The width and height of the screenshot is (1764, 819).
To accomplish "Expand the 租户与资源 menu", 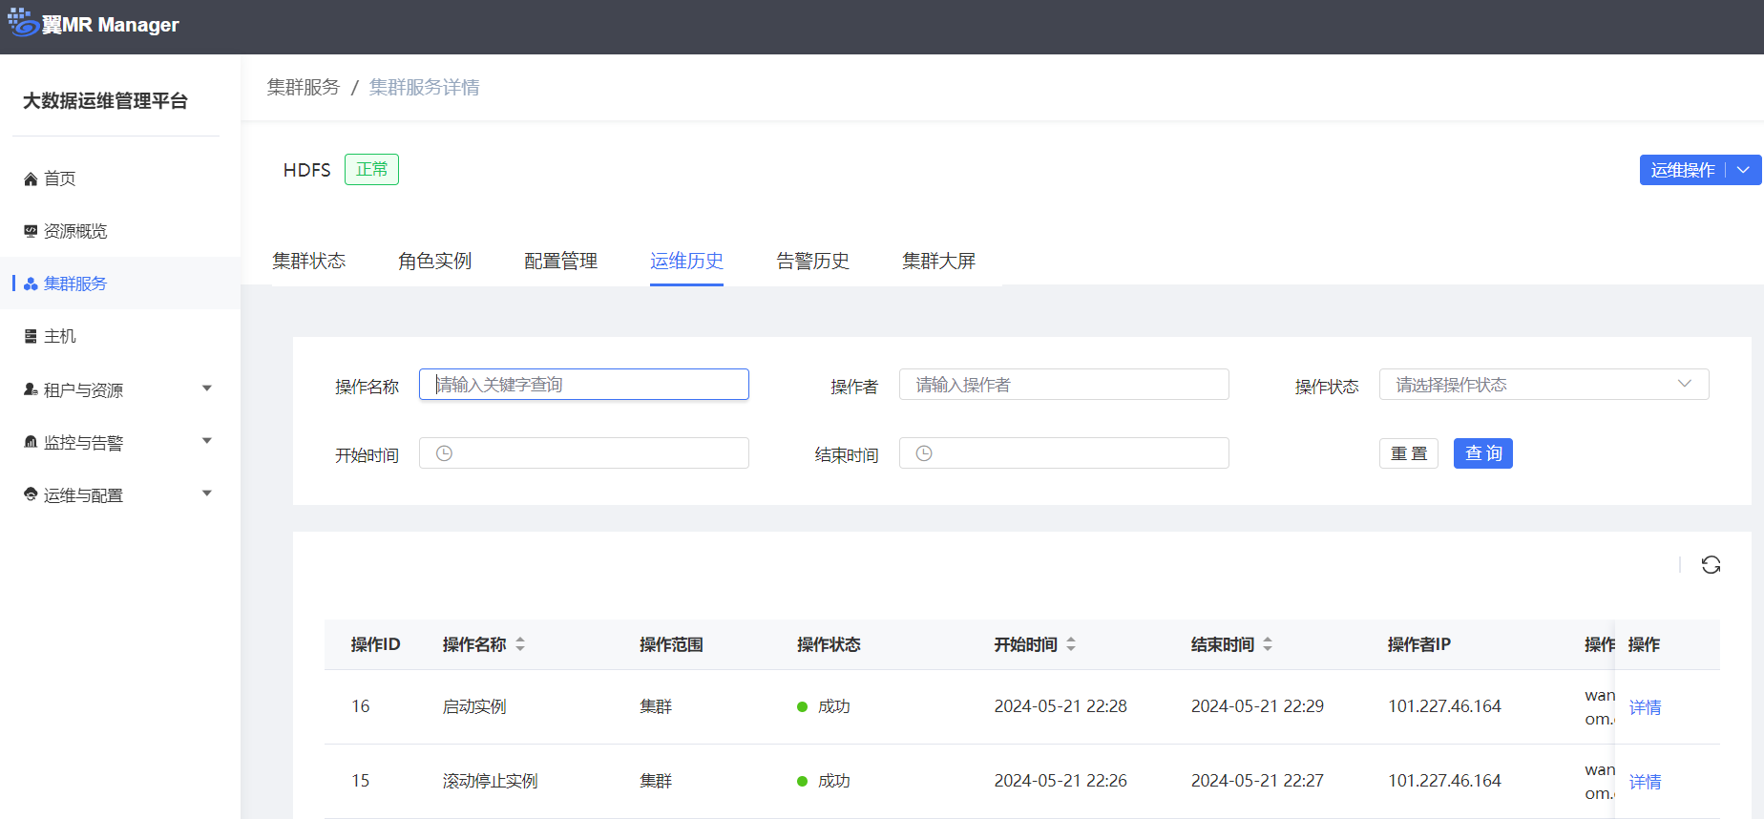I will tap(207, 388).
